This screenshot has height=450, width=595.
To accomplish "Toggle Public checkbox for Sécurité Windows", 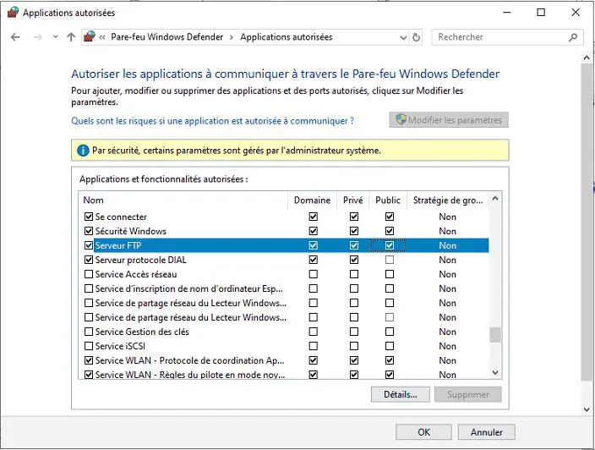I will click(390, 231).
